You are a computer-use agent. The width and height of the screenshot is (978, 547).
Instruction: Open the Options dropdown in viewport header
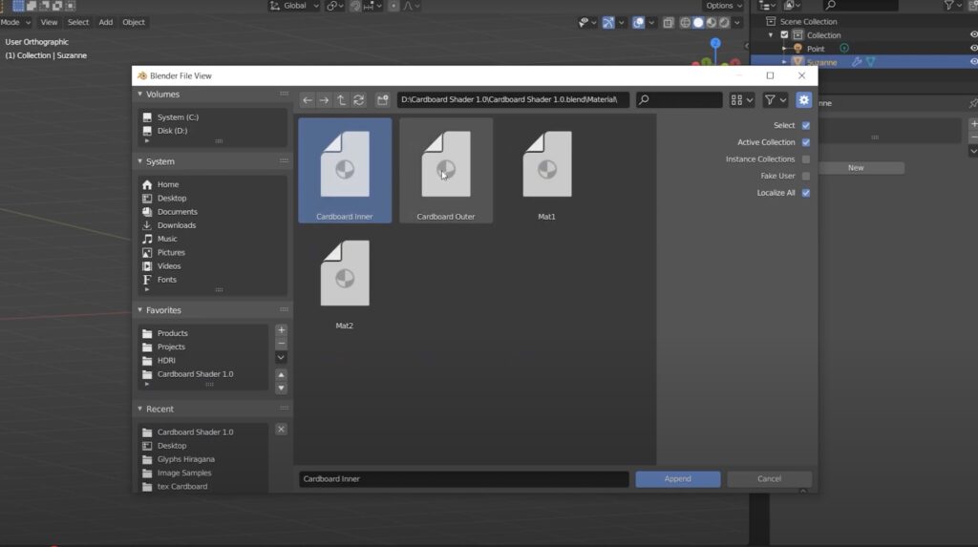724,6
